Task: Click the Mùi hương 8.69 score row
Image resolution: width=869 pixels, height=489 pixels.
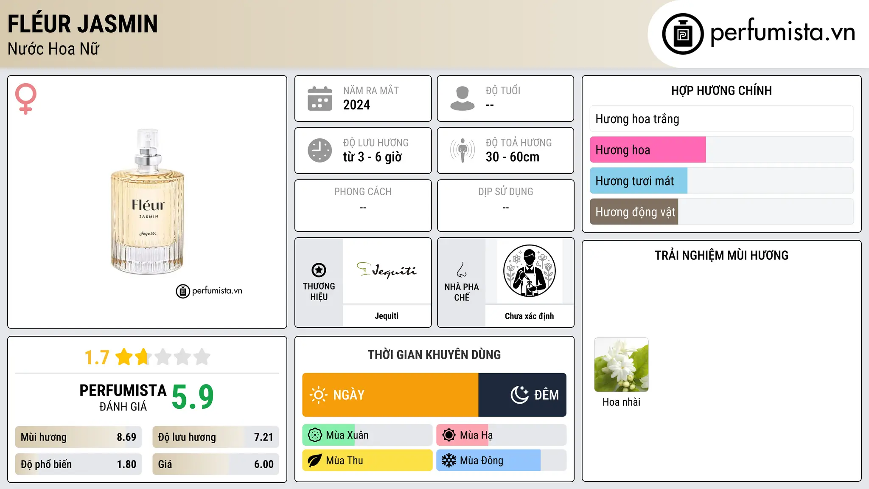Action: pyautogui.click(x=78, y=437)
